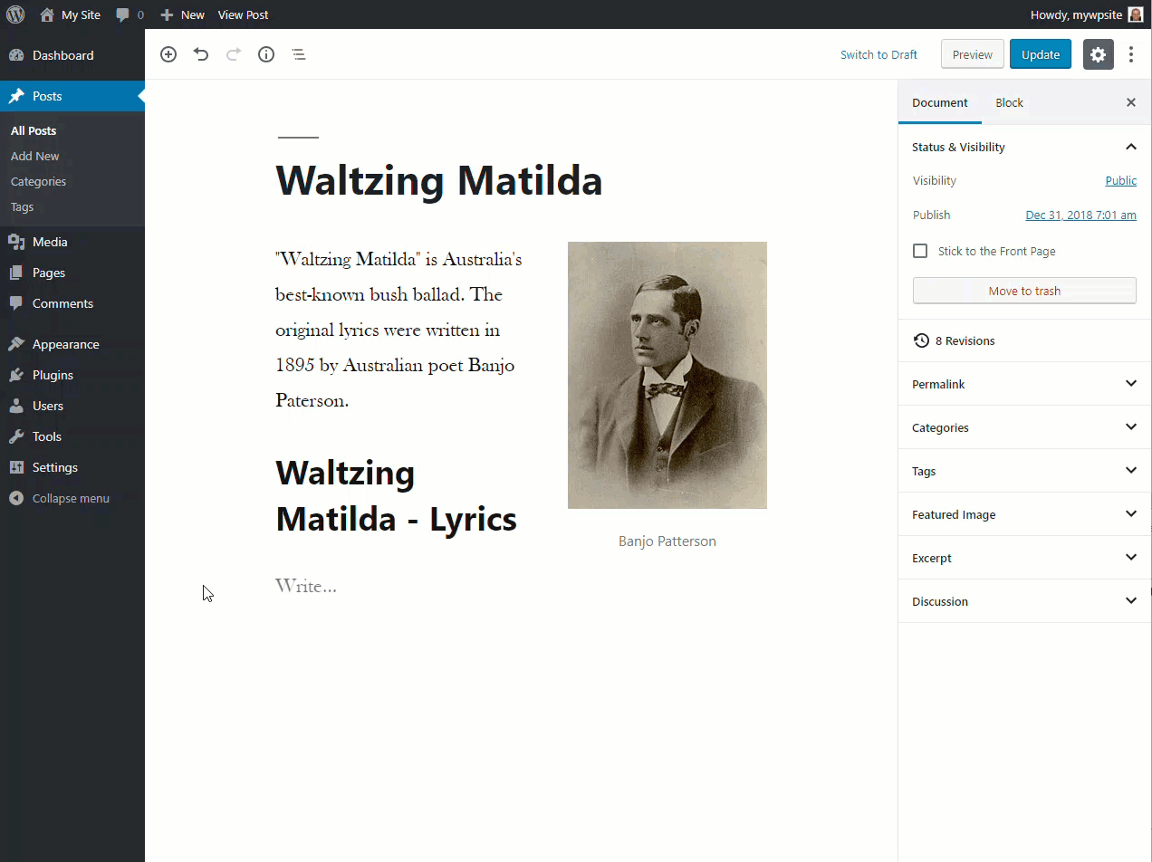Screen dimensions: 1152x862
Task: Open the Posts menu item
Action: coord(72,96)
